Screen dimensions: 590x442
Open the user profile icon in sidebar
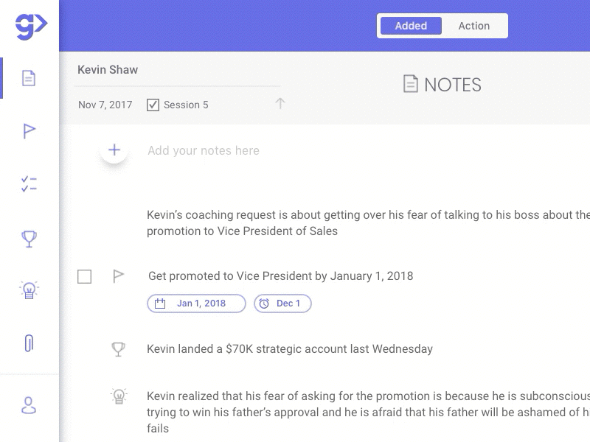(29, 405)
